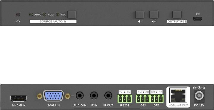The width and height of the screenshot is (214, 110).
Task: Click the IR IN label
Action: pyautogui.click(x=94, y=106)
